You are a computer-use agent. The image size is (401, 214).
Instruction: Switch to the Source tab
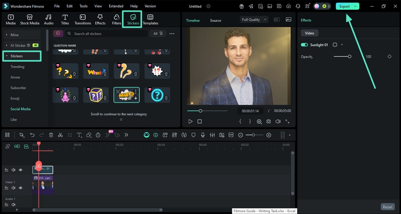[215, 20]
